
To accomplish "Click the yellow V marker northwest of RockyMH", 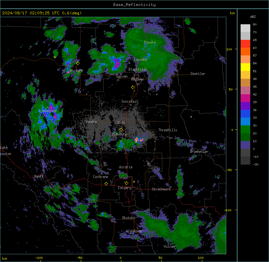I will tap(55, 57).
